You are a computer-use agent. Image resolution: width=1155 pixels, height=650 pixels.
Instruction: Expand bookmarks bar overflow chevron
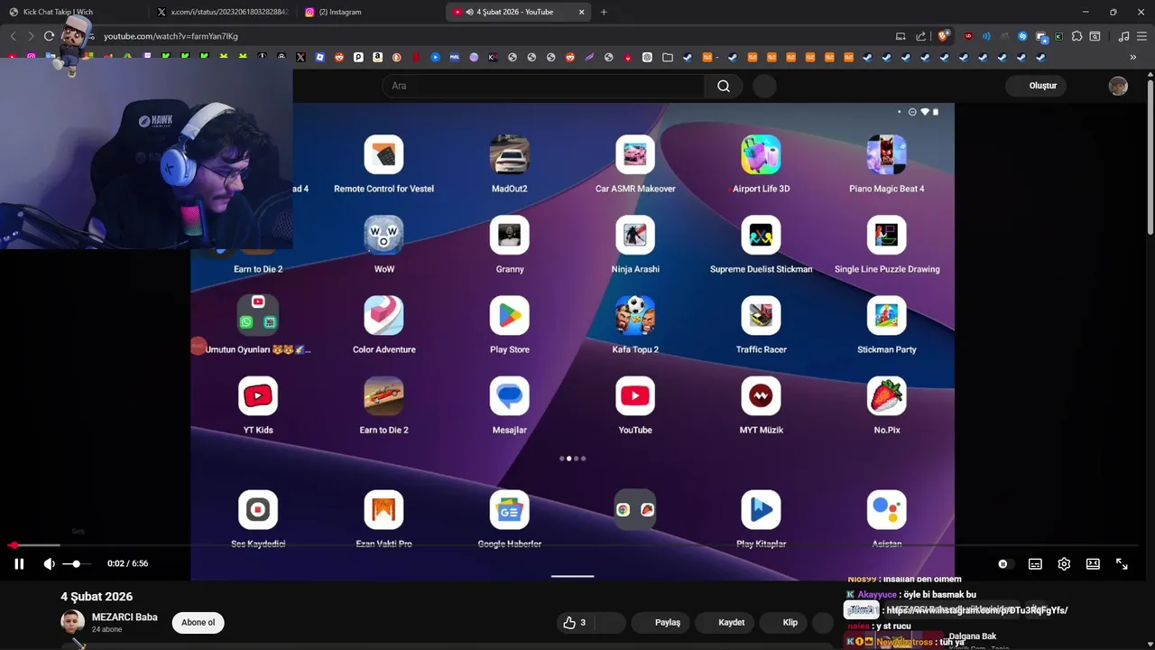[x=1132, y=57]
